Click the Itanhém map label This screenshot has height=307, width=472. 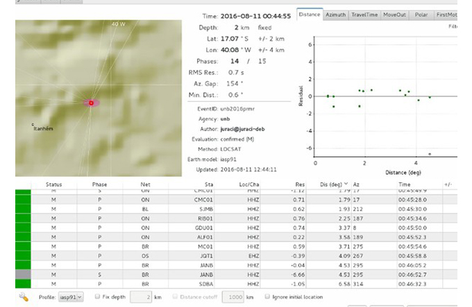(43, 129)
